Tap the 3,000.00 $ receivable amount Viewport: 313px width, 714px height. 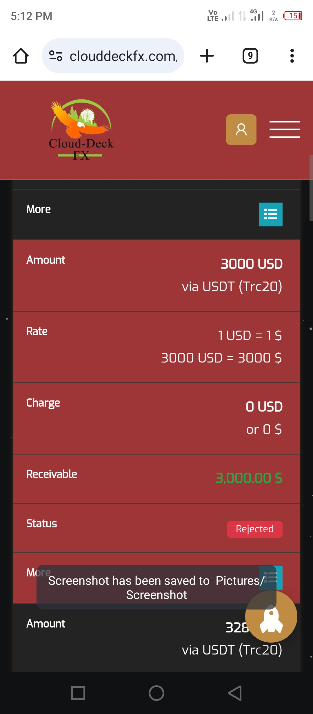249,478
